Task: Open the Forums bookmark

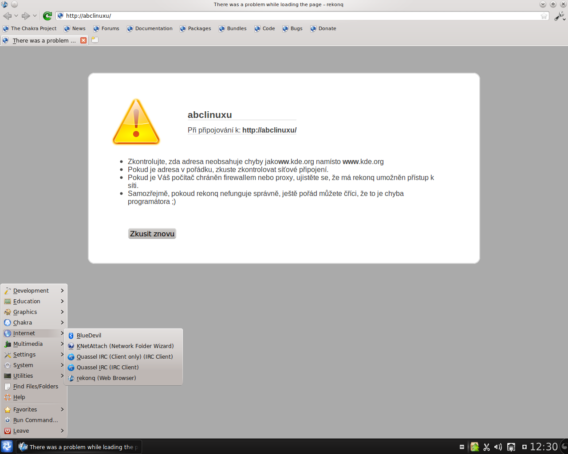Action: pos(106,28)
